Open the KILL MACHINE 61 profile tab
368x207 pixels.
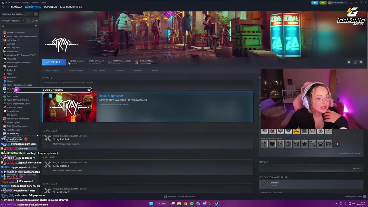pos(71,7)
